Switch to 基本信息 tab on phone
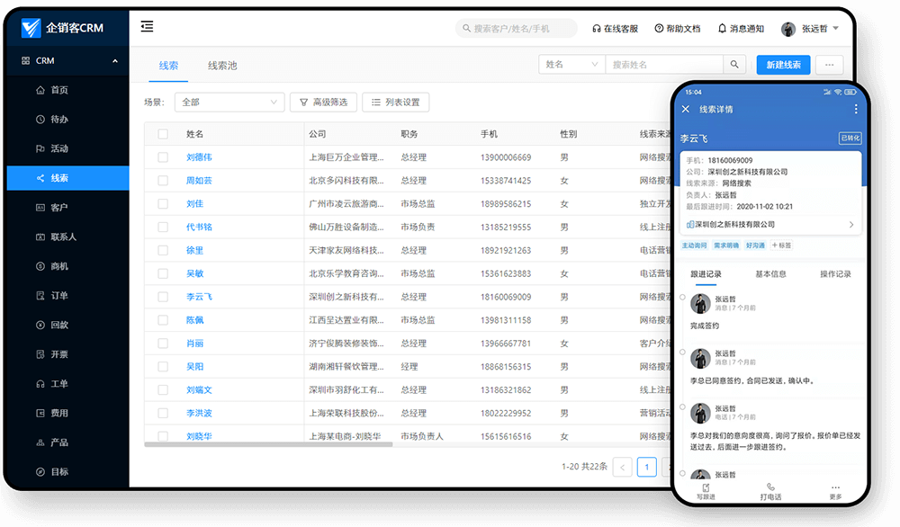The image size is (900, 527). pyautogui.click(x=770, y=274)
